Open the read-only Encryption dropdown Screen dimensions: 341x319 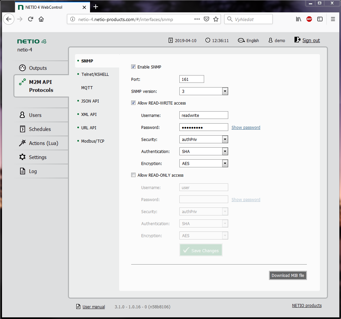(x=203, y=235)
